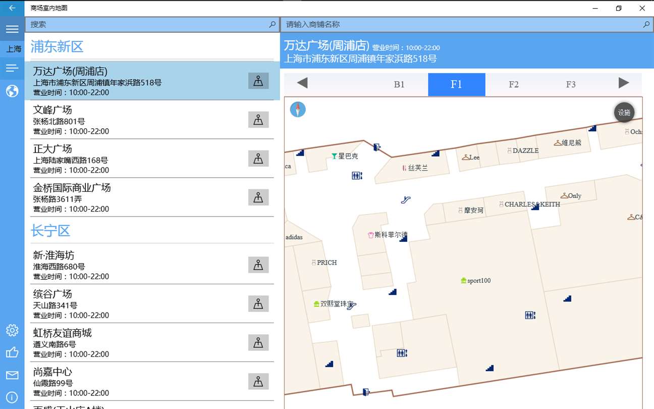
Task: Select the 上海 city label in sidebar
Action: point(14,49)
